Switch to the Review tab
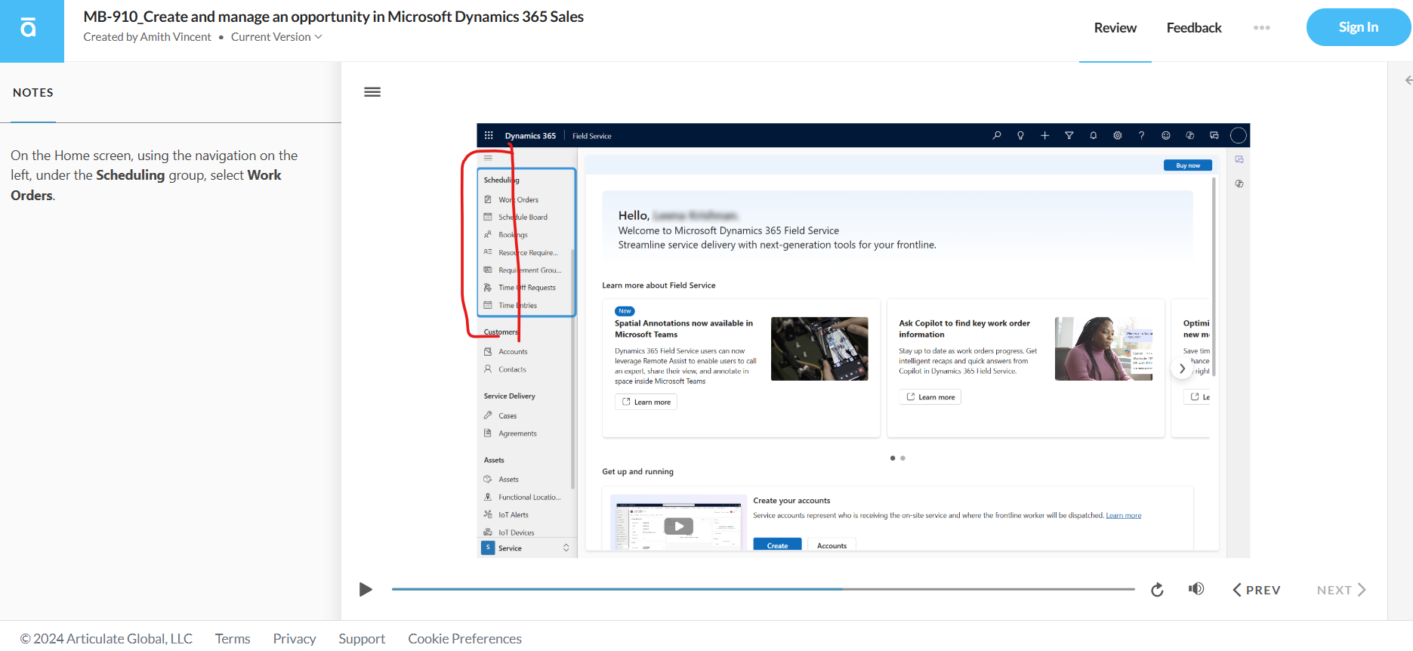 (x=1115, y=28)
